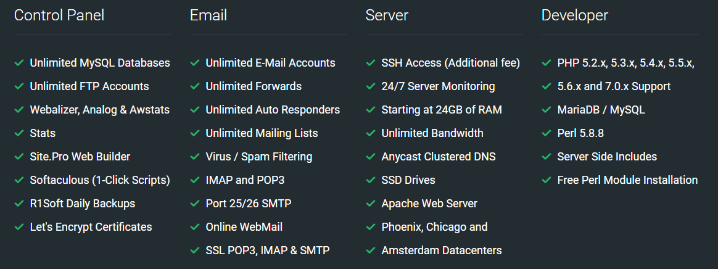Screen dimensions: 718x269
Task: Click the Perl 5.8.8 feature text
Action: coord(582,133)
